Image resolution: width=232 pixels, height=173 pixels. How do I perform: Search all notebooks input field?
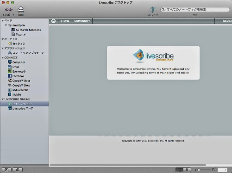point(195,10)
